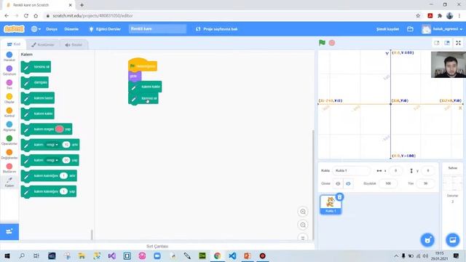Viewport: 466px width, 262px height.
Task: Expand the Sırt Çantası (Backpack) panel
Action: click(x=157, y=246)
